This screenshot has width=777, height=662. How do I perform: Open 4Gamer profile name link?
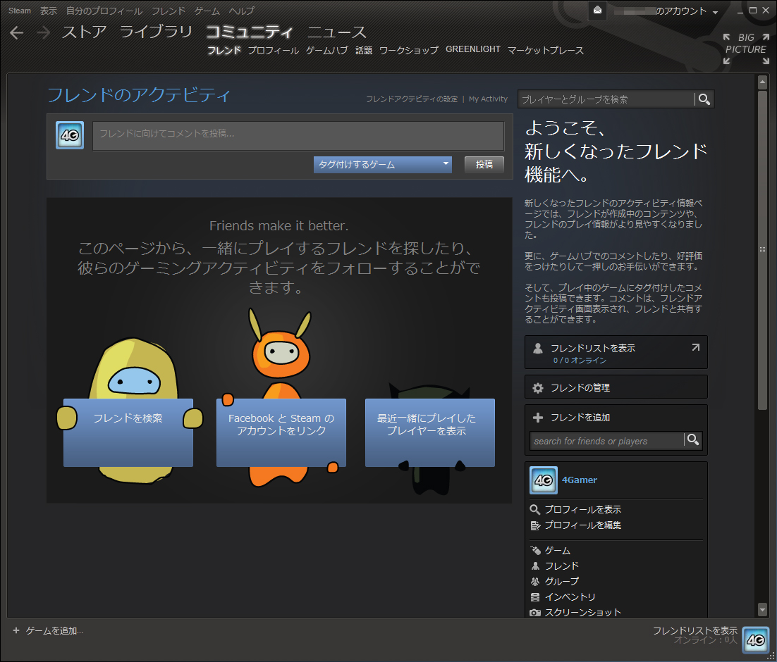point(580,480)
